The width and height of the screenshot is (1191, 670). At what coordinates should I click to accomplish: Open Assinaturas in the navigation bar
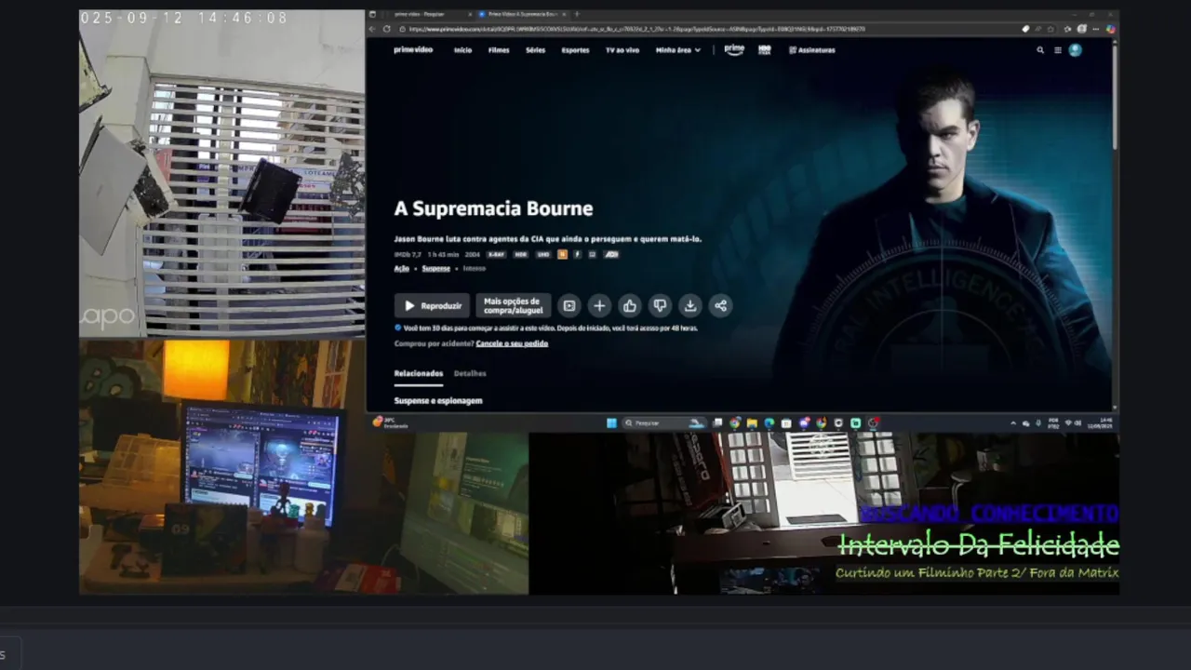pos(812,50)
